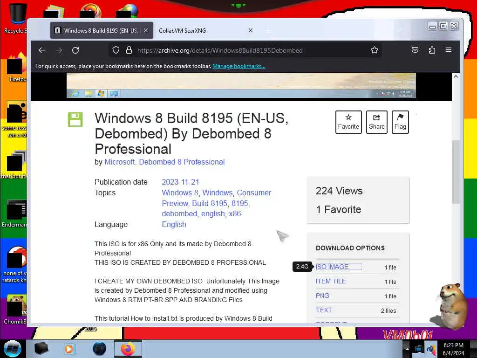Select '1 Favorite' text
This screenshot has height=358, width=477.
click(339, 209)
